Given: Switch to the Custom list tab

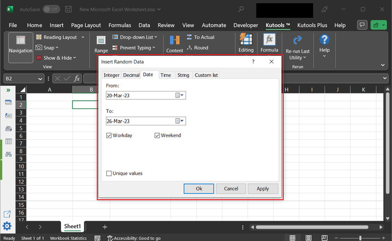Looking at the screenshot, I should click(206, 75).
